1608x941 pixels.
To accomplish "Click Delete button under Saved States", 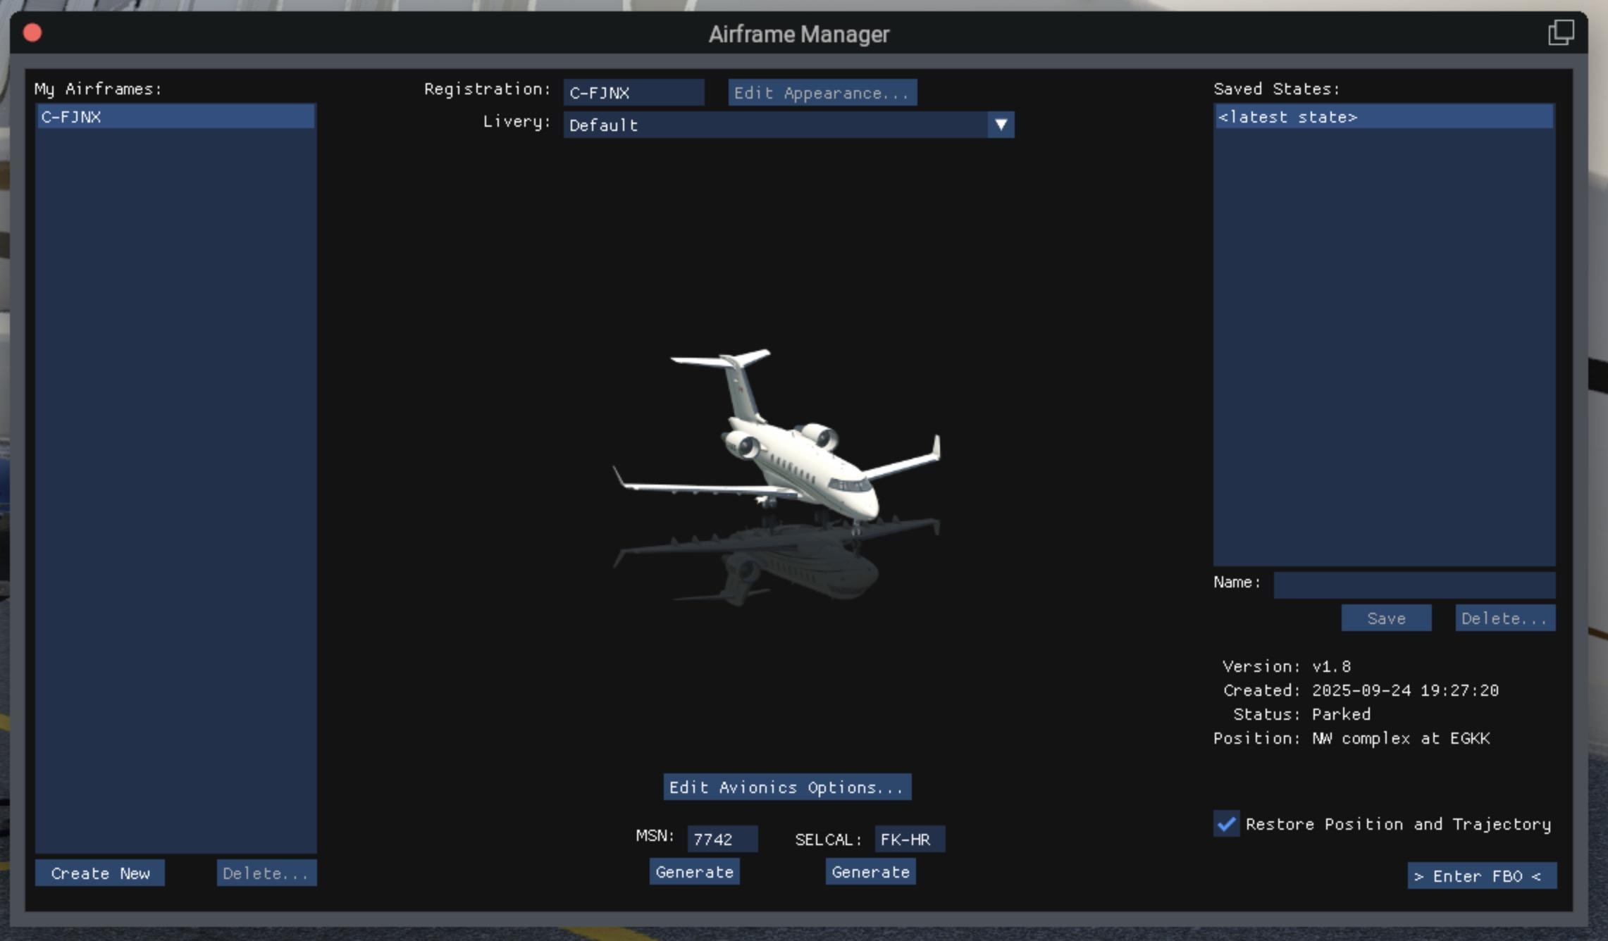I will click(x=1504, y=618).
